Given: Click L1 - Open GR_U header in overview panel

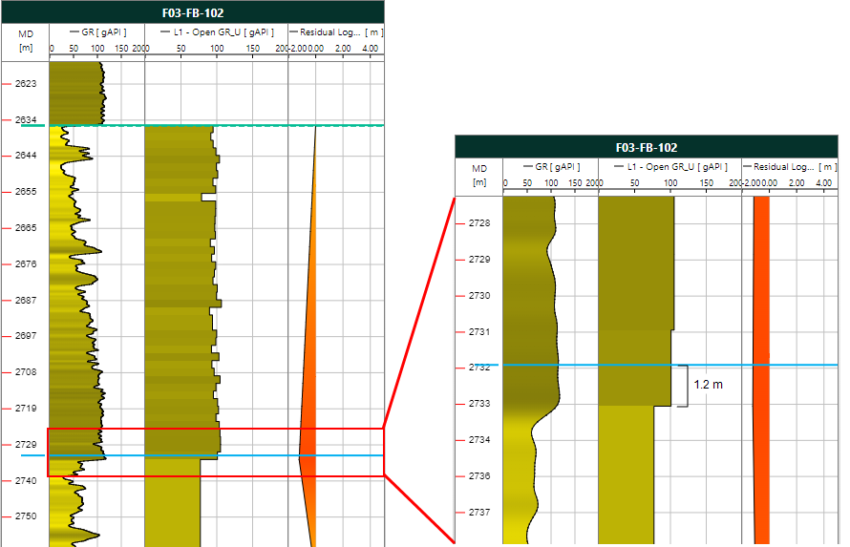Looking at the screenshot, I should (x=222, y=32).
